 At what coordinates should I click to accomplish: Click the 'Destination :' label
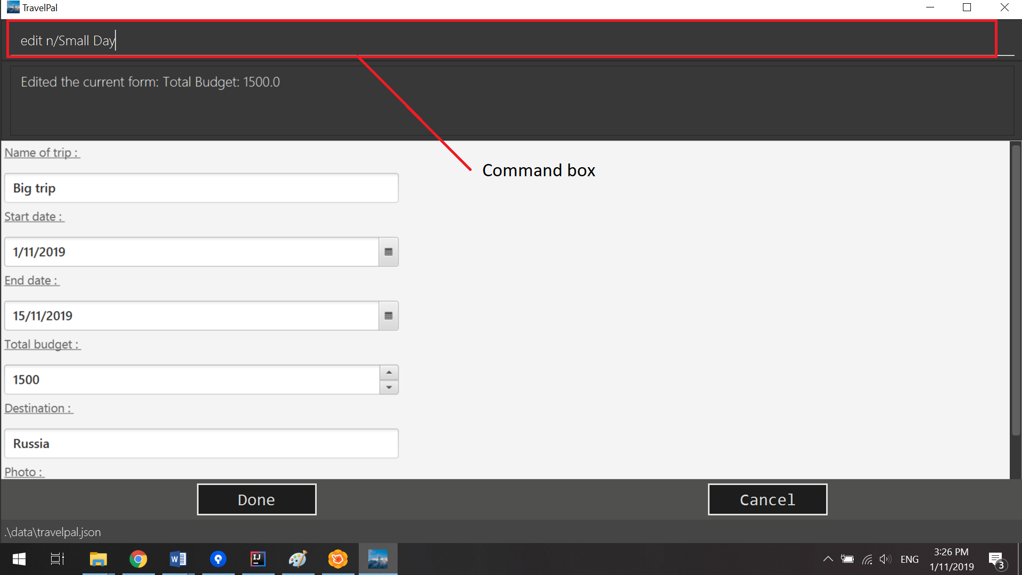click(38, 408)
